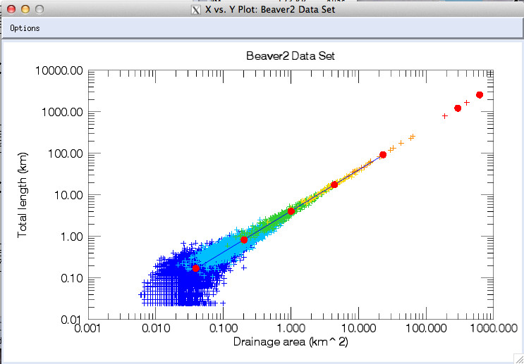Click the red dot near 100 km total length
The width and height of the screenshot is (524, 364).
click(x=383, y=155)
